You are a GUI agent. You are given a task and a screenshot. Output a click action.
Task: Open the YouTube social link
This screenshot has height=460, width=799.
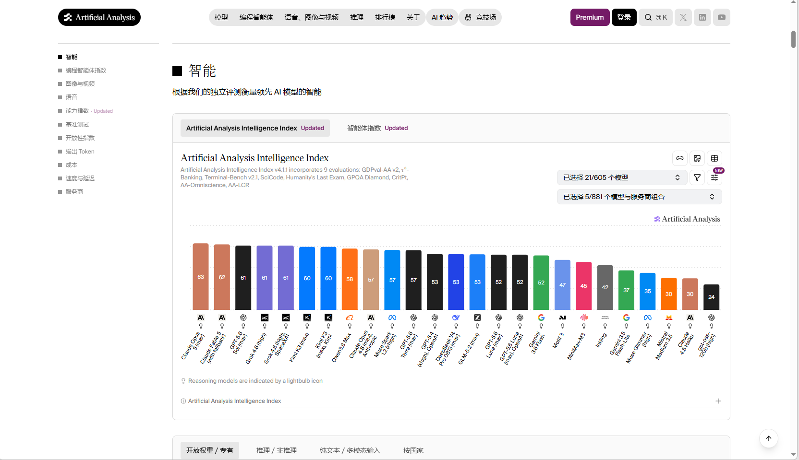coord(722,17)
